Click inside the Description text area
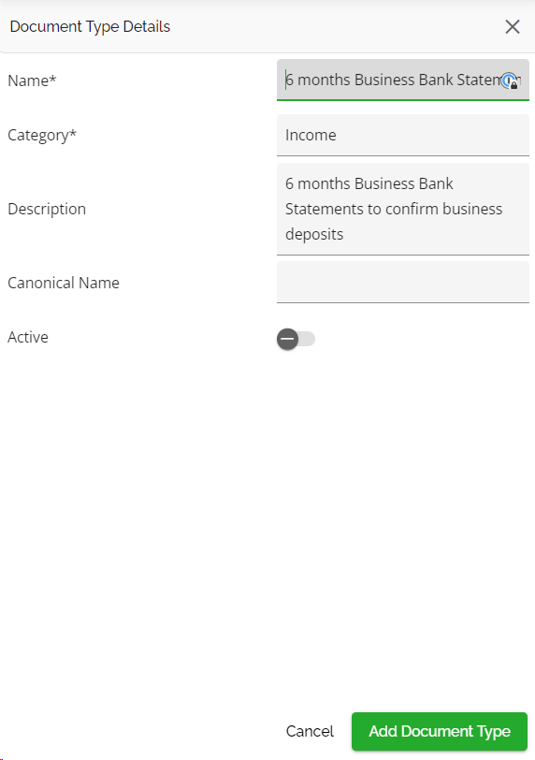Viewport: 535px width, 760px height. point(403,209)
